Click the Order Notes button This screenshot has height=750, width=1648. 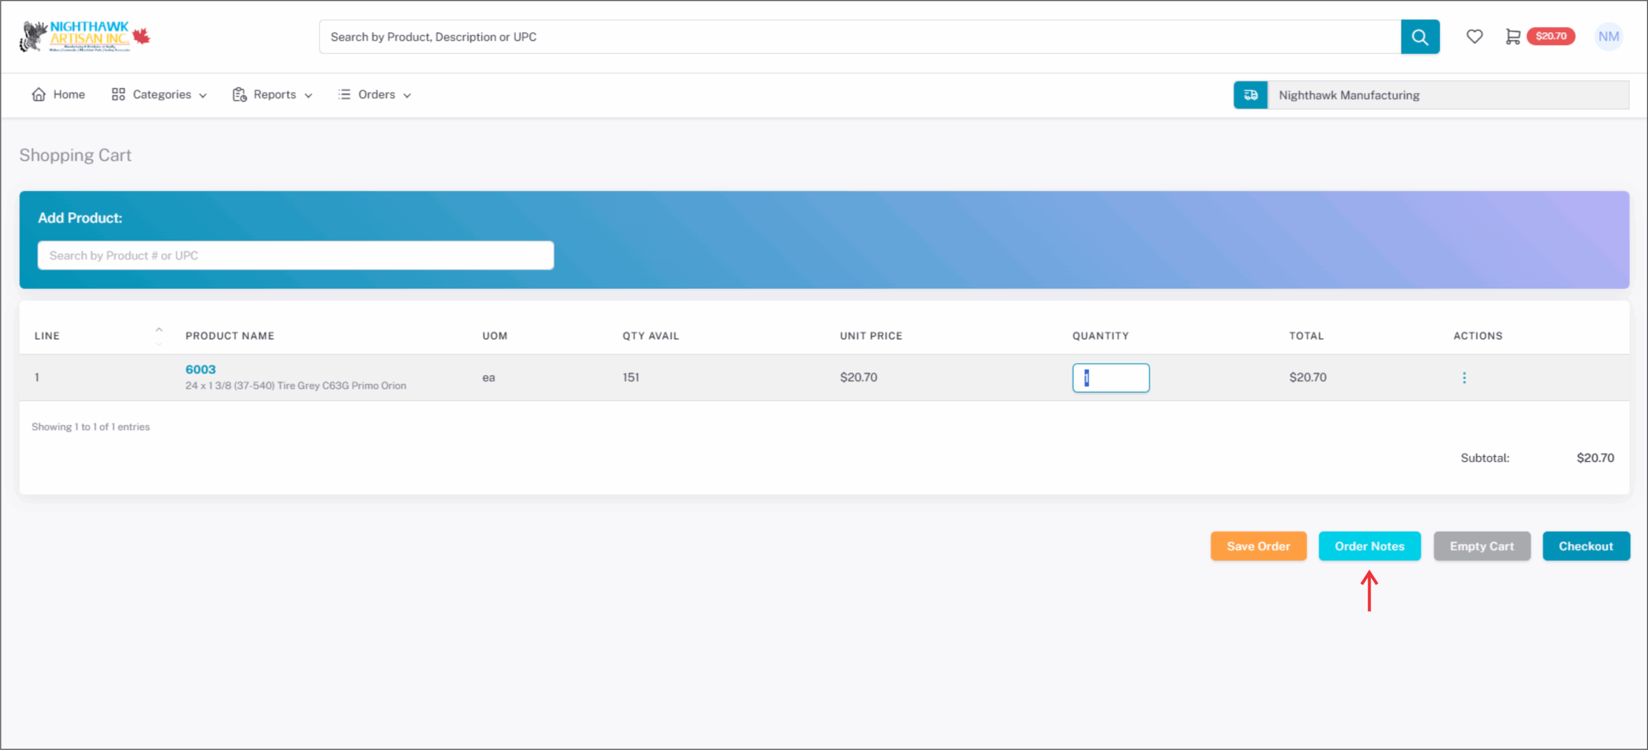coord(1369,546)
